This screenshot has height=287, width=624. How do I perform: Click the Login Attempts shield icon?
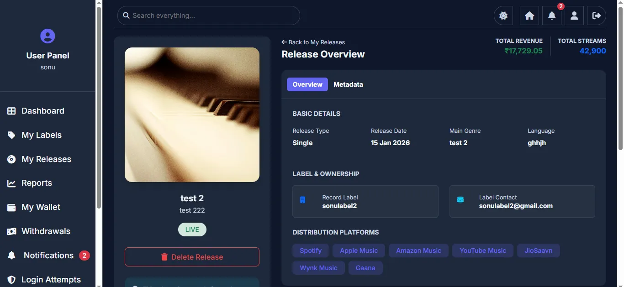11,280
